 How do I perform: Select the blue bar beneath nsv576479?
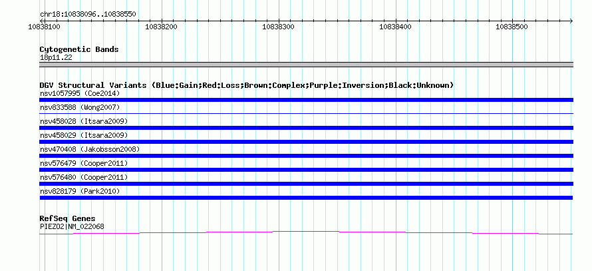306,170
